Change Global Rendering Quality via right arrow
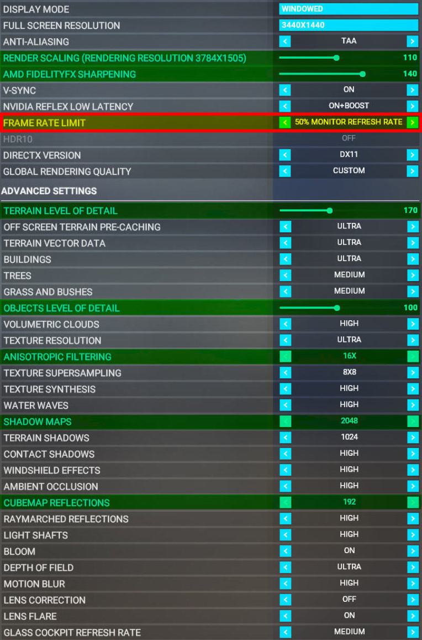 (x=412, y=171)
